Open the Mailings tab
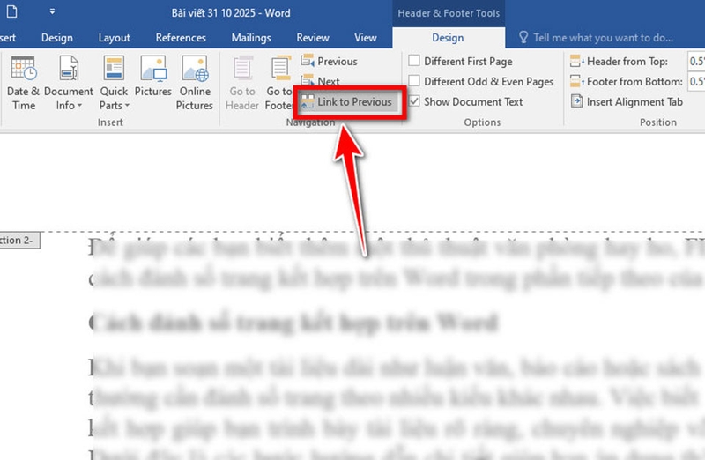The height and width of the screenshot is (460, 705). (251, 38)
